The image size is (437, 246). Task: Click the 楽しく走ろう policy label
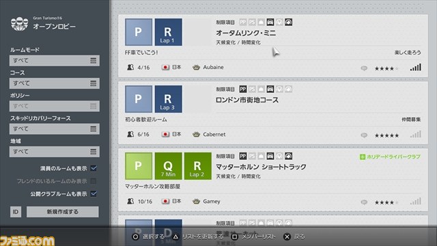point(408,53)
